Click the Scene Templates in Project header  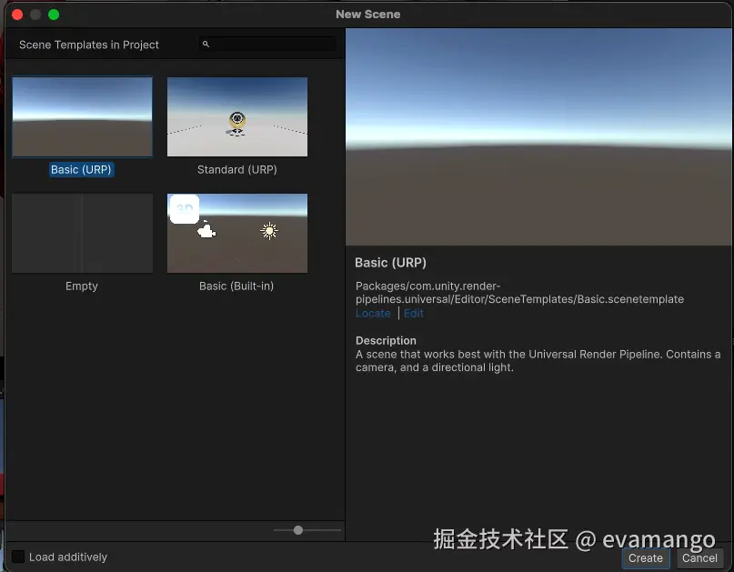[89, 45]
